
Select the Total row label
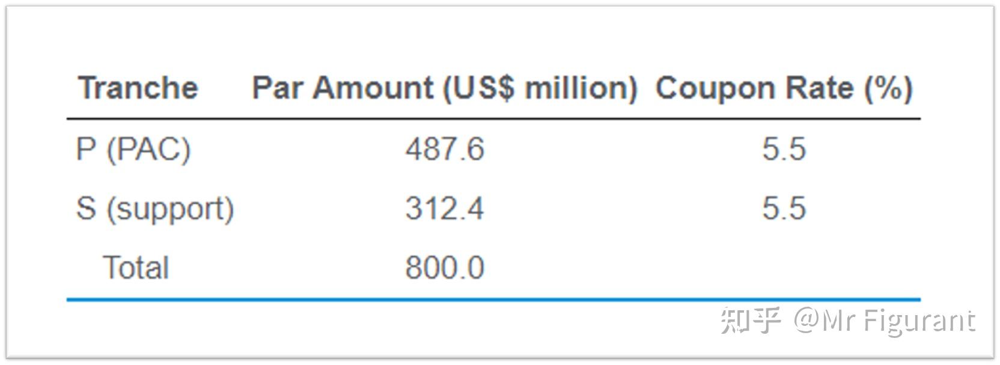tap(136, 267)
